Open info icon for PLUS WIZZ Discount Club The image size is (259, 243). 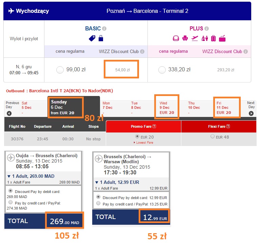pos(246,51)
